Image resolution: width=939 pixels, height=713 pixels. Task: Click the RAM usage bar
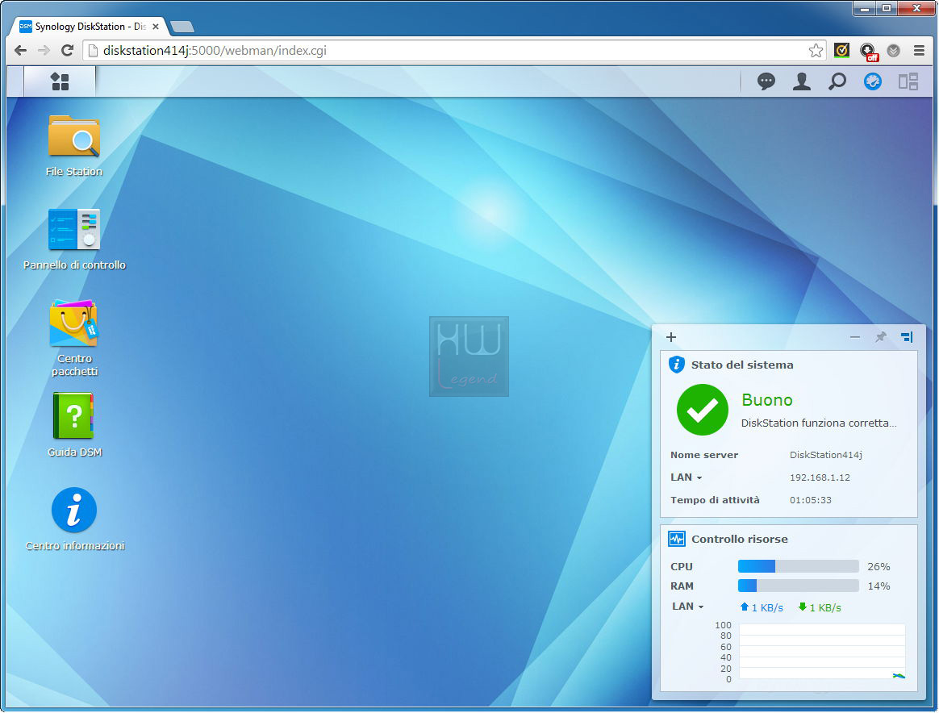[x=799, y=586]
